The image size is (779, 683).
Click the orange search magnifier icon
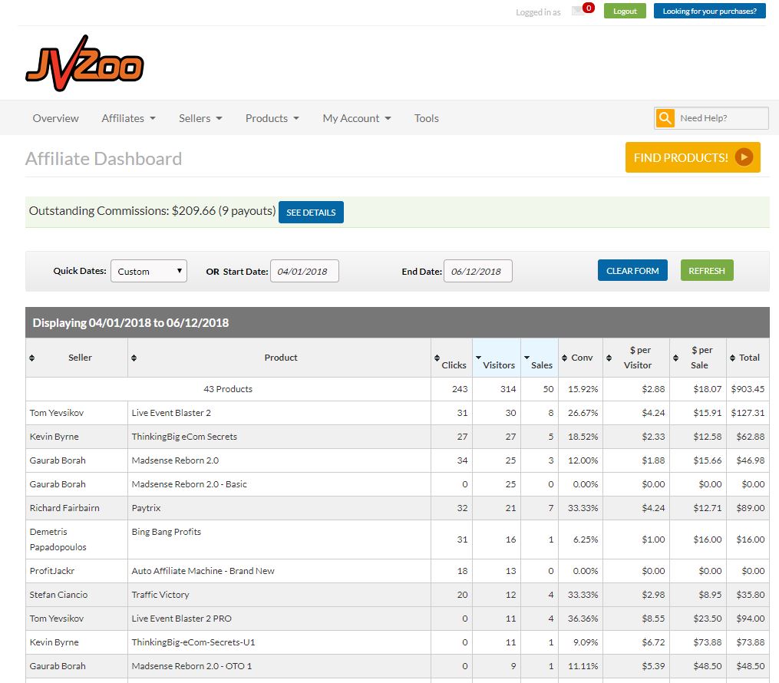[x=665, y=118]
